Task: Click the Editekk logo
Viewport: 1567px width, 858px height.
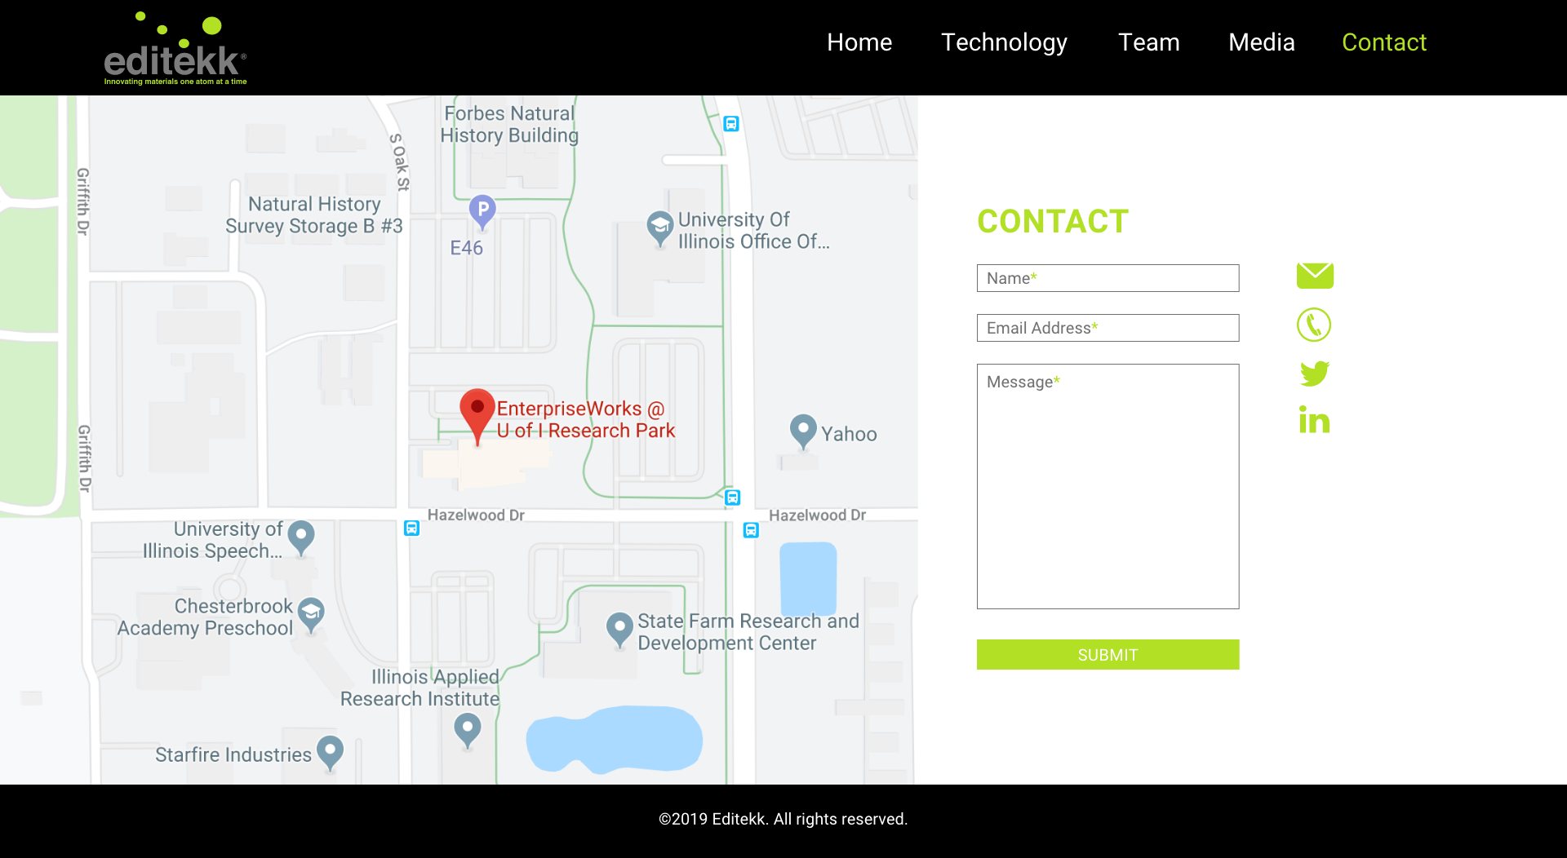Action: 175,48
